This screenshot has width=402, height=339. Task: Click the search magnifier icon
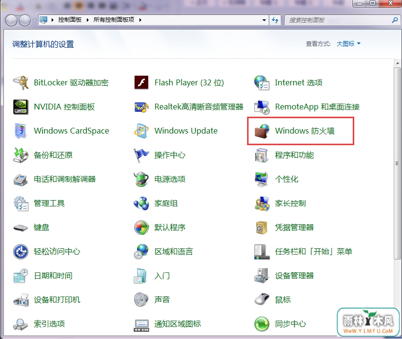click(x=395, y=20)
